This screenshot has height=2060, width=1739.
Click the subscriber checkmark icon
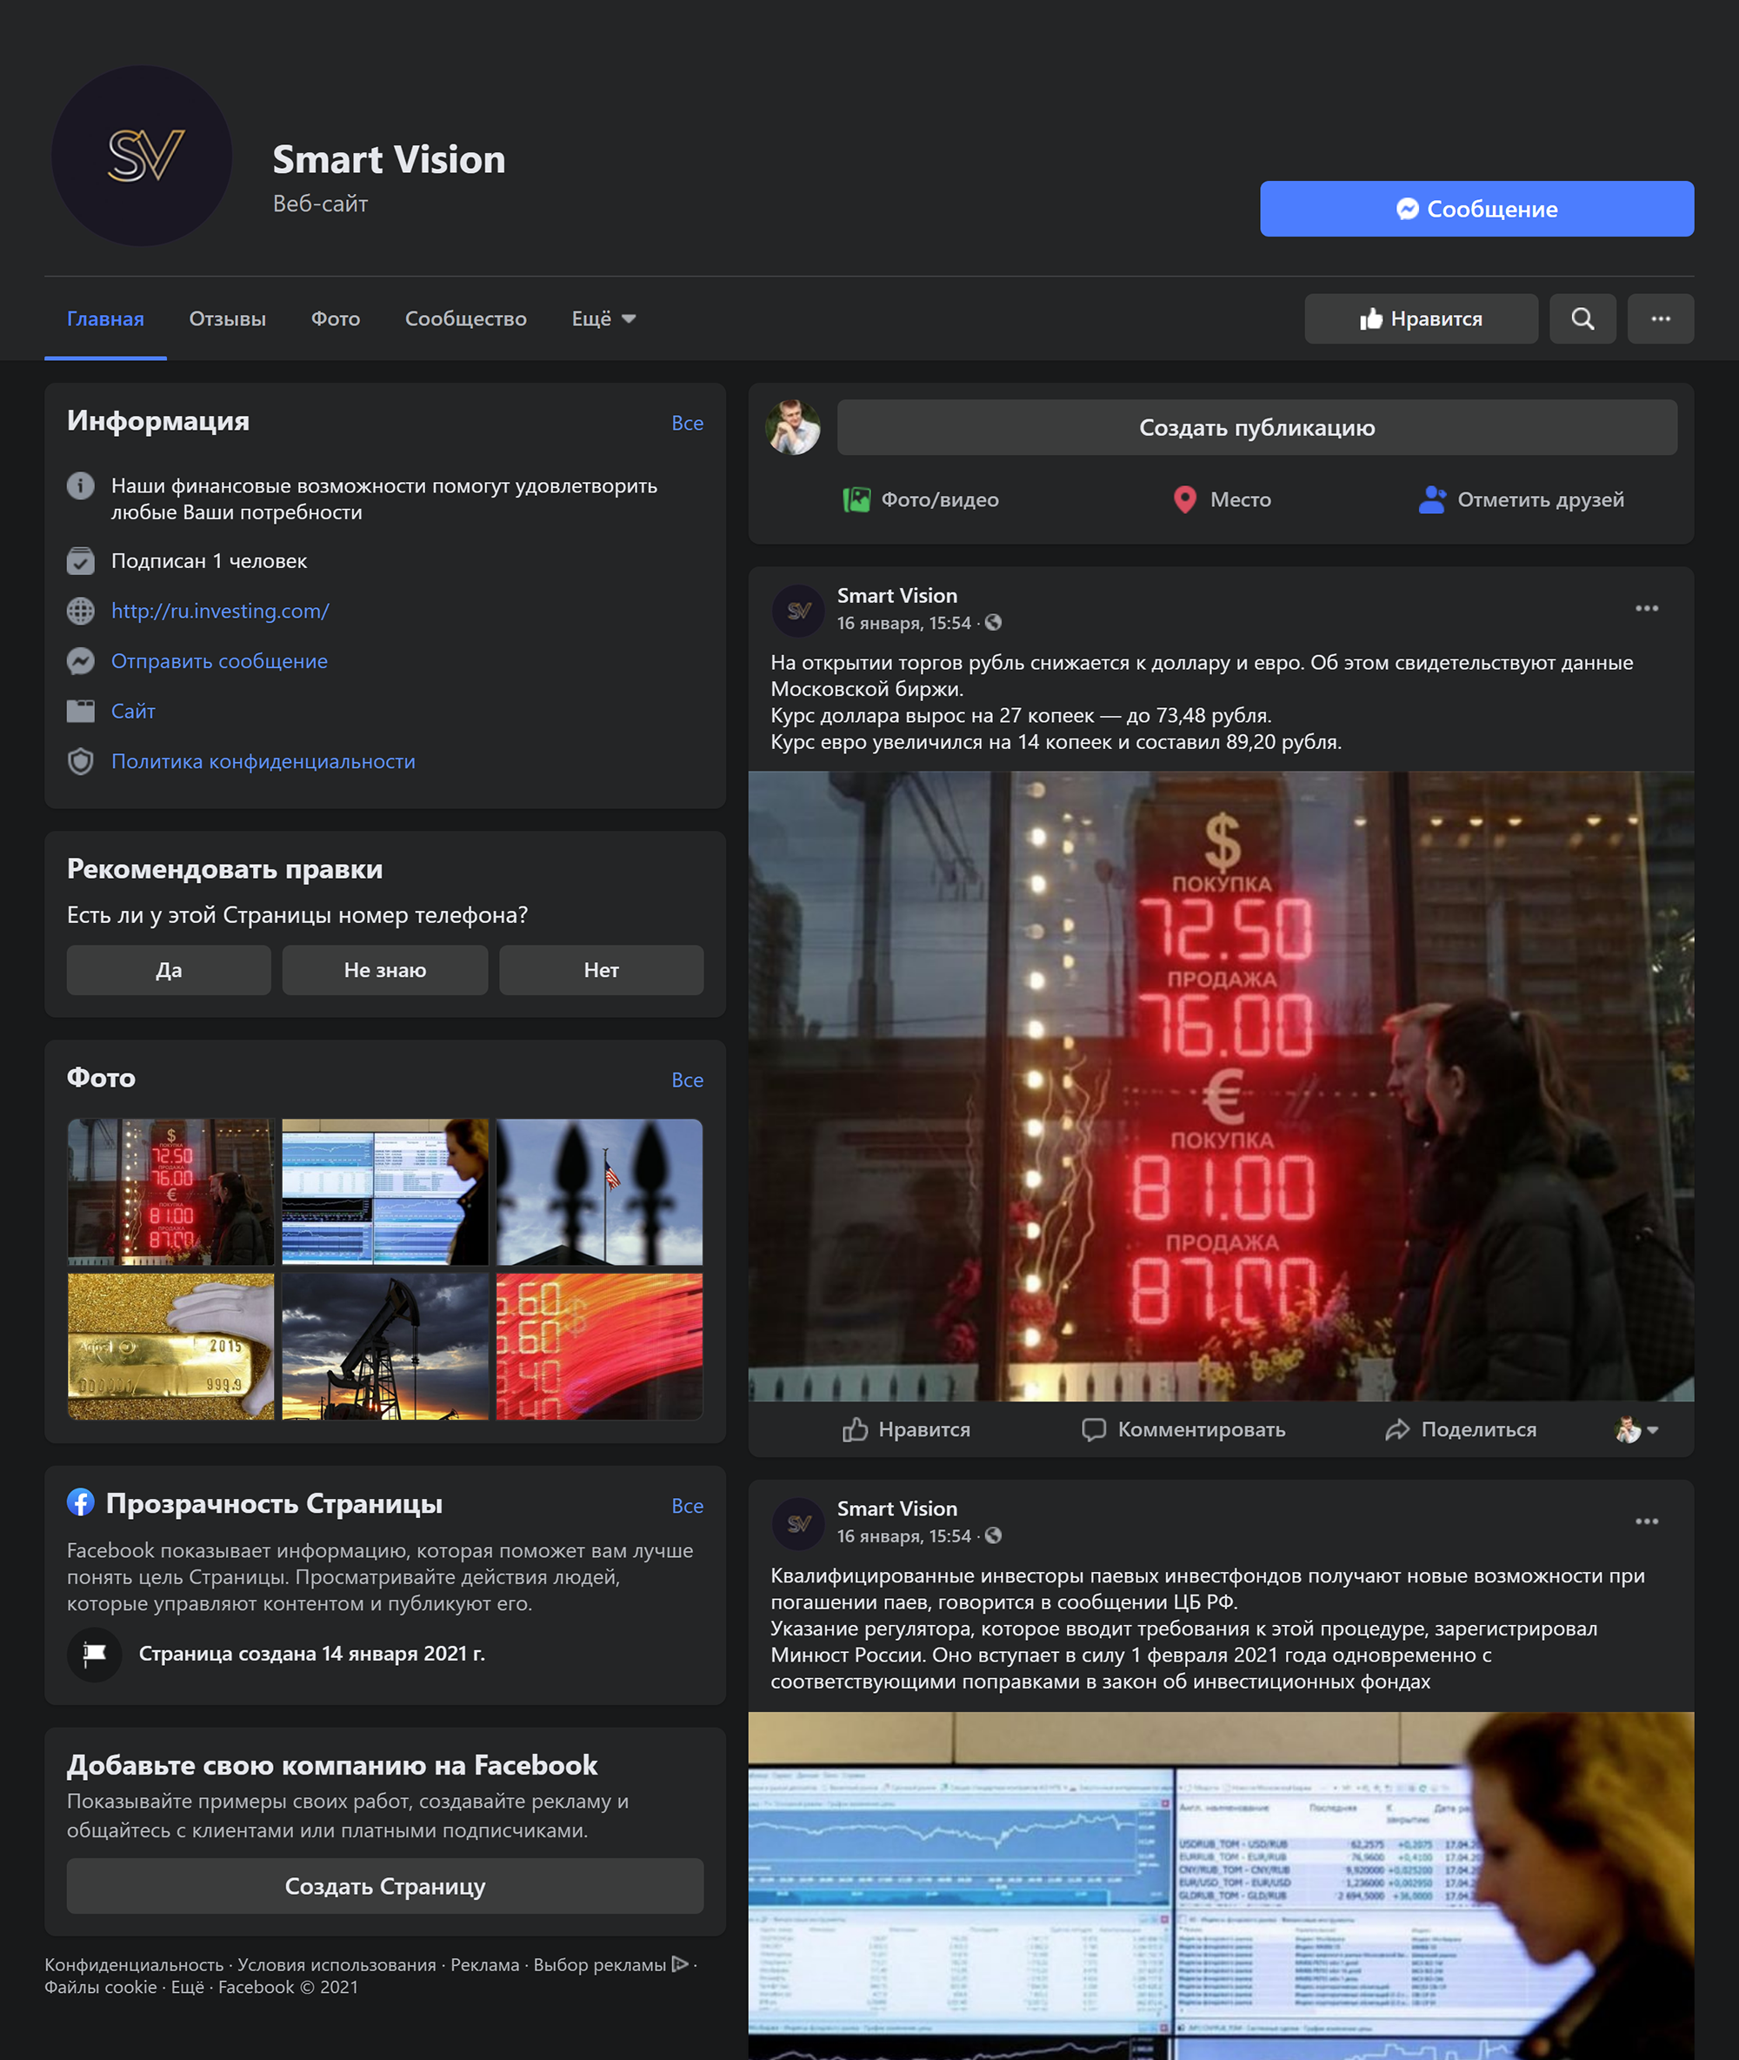(x=81, y=560)
